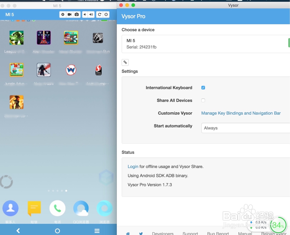This screenshot has width=290, height=235.
Task: Tap the floating circular assistive ball on phone
Action: (x=6, y=182)
